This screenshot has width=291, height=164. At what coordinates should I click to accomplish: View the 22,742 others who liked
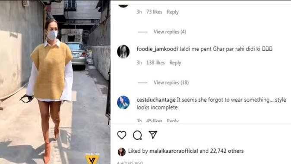click(x=227, y=151)
